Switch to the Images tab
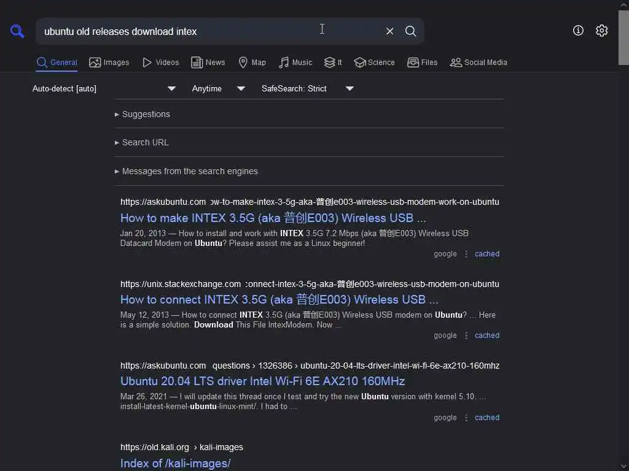Viewport: 629px width, 471px height. click(x=109, y=63)
